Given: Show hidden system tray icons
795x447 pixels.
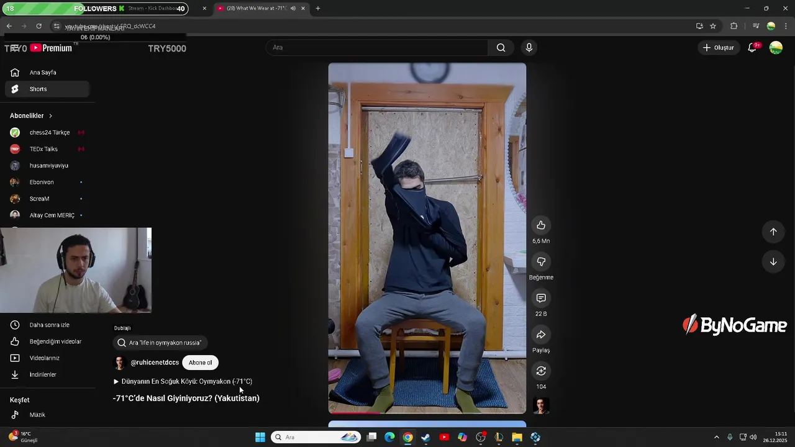Looking at the screenshot, I should 716,437.
